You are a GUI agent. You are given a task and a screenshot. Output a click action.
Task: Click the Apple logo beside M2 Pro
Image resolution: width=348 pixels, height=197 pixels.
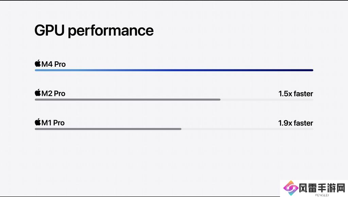(x=38, y=93)
